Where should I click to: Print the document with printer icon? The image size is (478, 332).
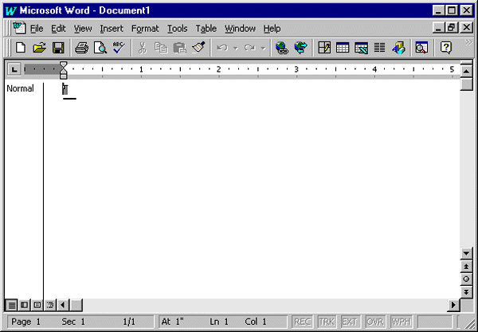tap(82, 48)
